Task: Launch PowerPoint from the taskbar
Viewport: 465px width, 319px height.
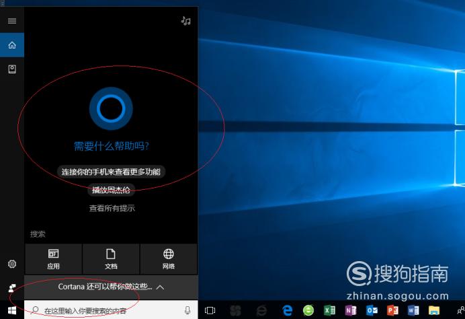Action: point(392,310)
